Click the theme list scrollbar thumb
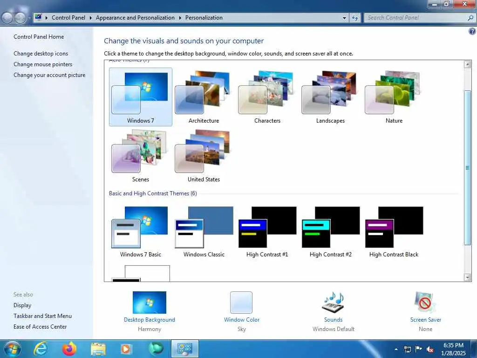477x358 pixels. click(467, 168)
